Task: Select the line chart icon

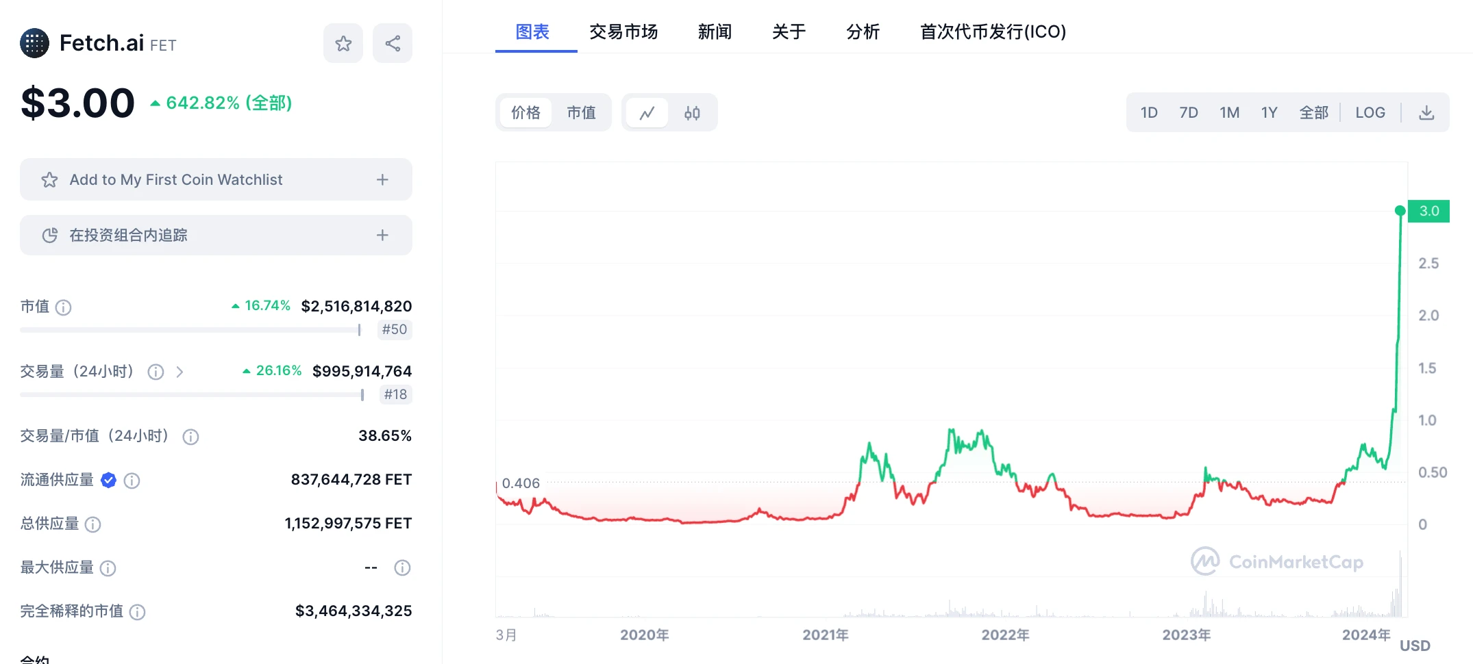Action: coord(647,112)
